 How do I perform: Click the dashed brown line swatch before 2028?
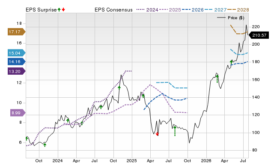(232, 9)
